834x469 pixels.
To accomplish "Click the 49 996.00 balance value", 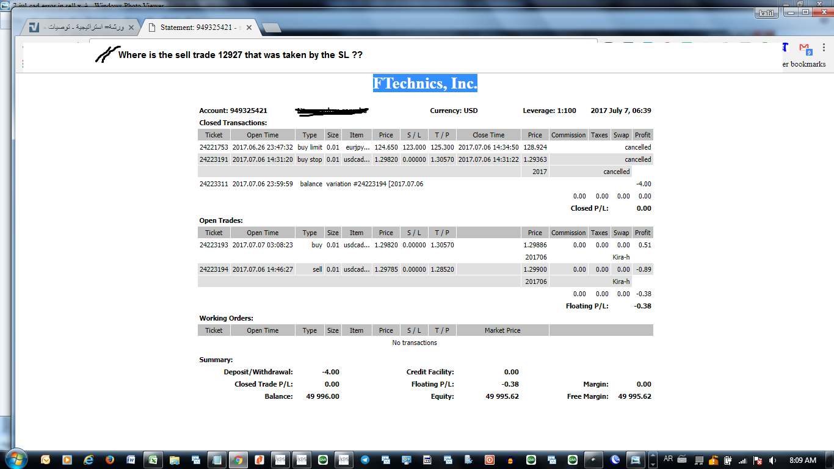I will 322,396.
